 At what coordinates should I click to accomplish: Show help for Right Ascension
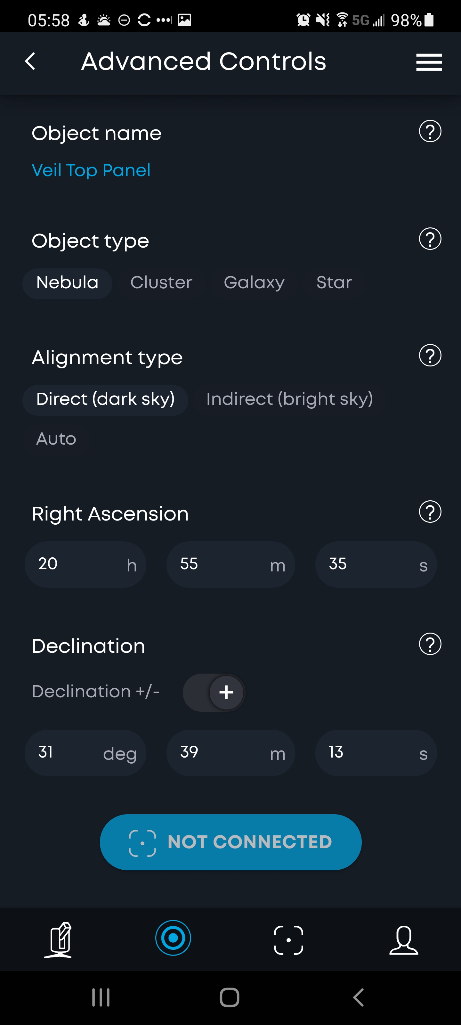click(x=430, y=512)
